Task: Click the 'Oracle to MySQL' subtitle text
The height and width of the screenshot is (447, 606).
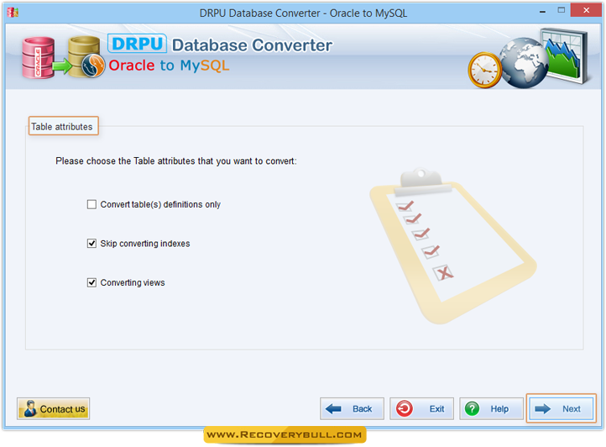Action: (x=169, y=66)
